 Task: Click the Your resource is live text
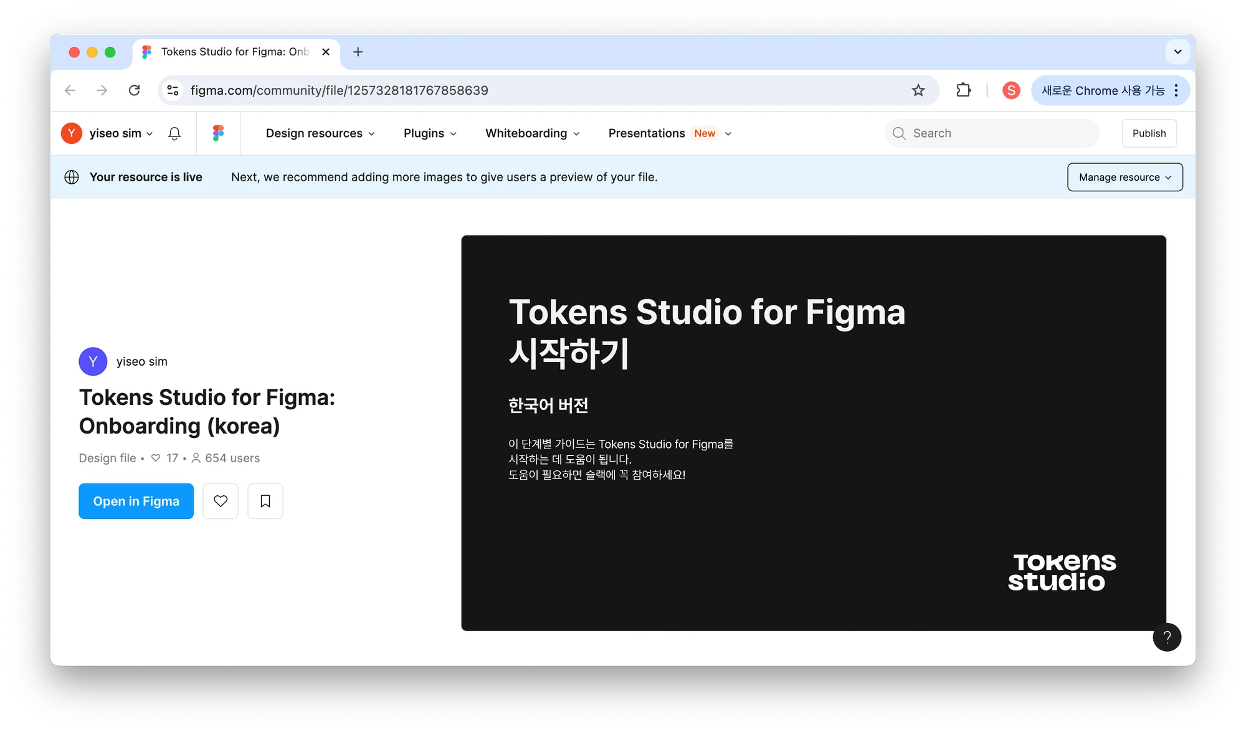coord(146,177)
